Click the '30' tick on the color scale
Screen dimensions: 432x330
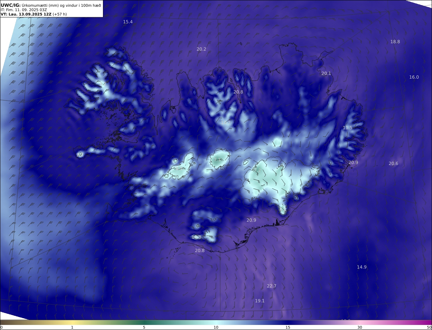360,327
